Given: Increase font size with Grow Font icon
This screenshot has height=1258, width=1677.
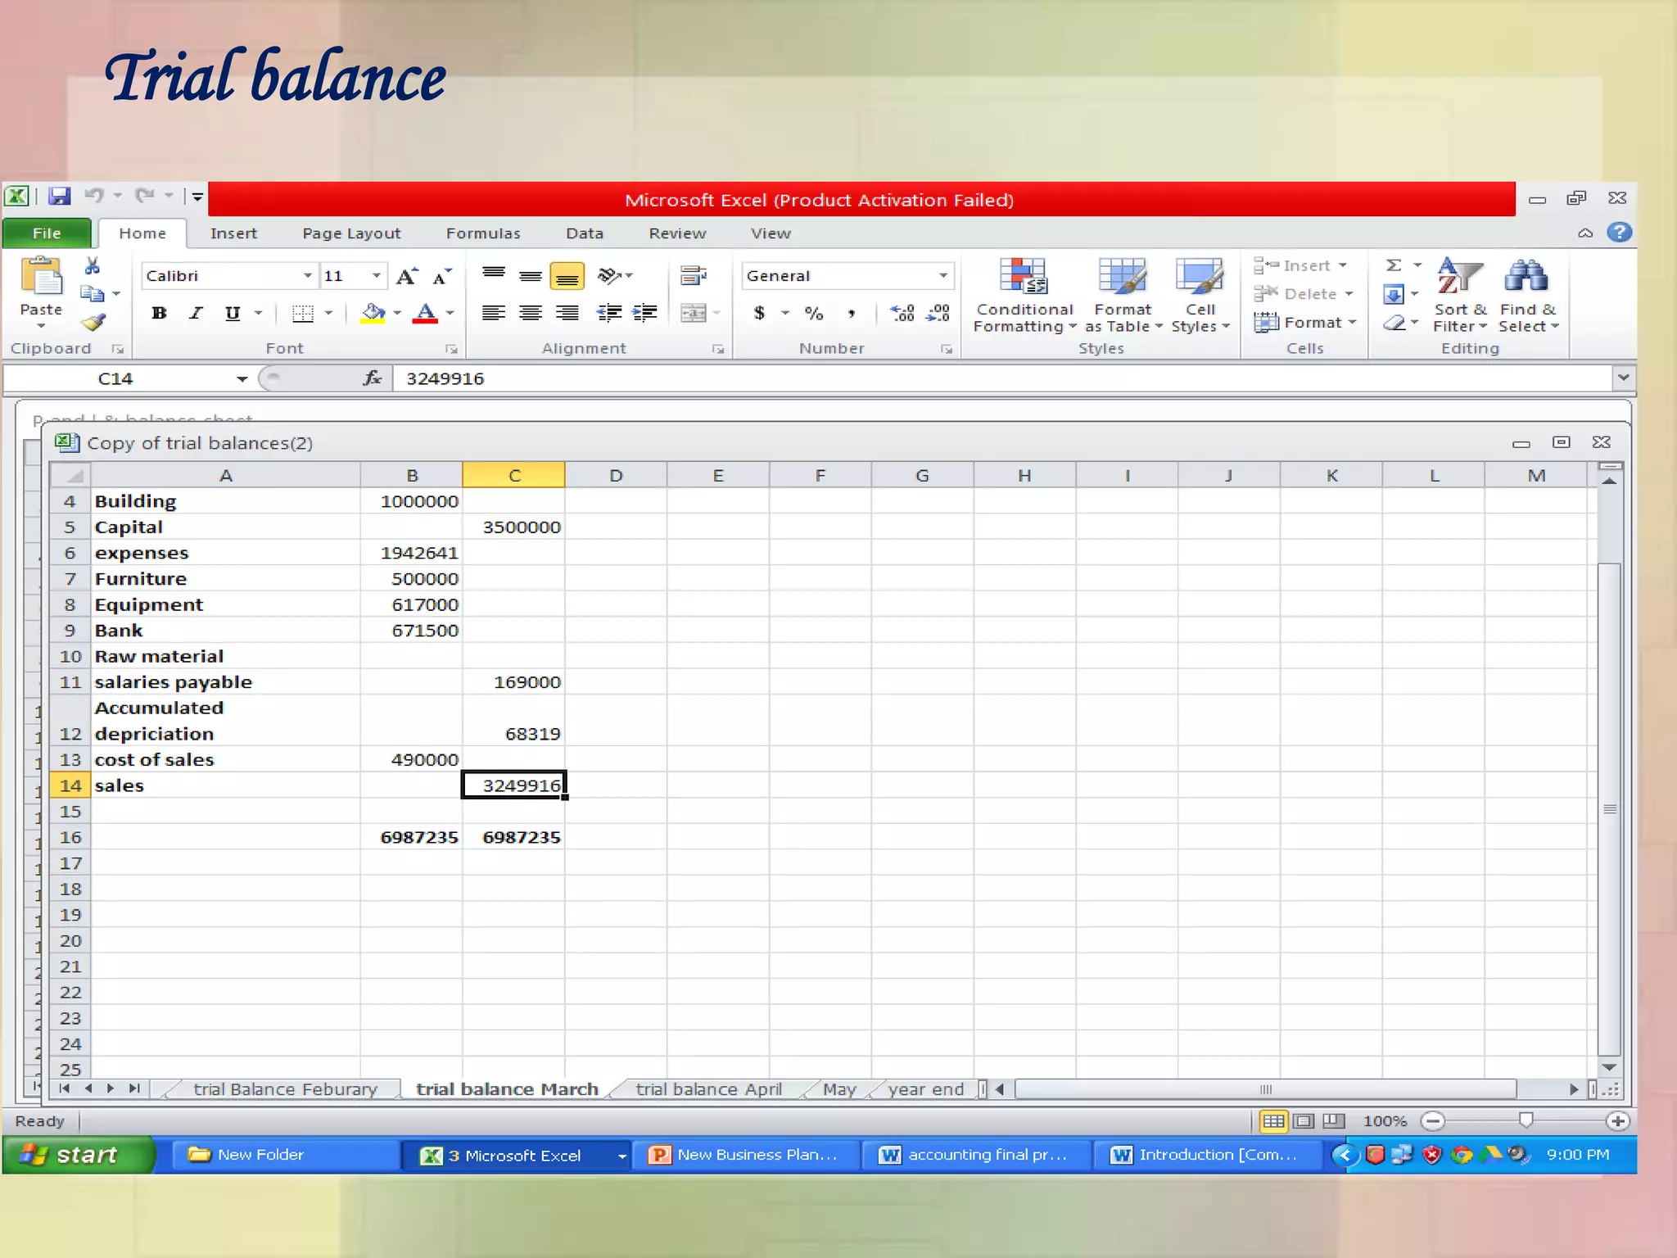Looking at the screenshot, I should click(x=407, y=277).
